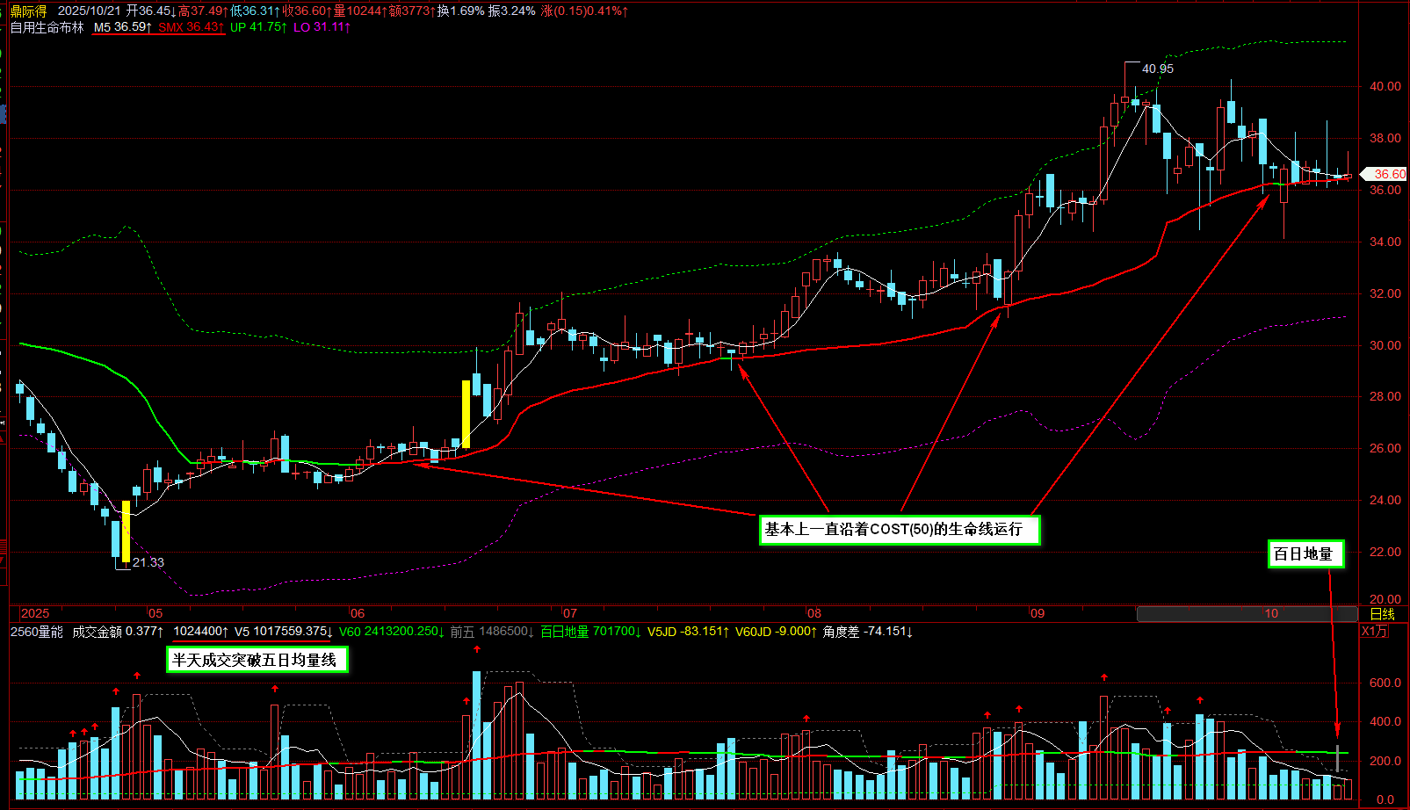Click the green 百日地量 701700 label
This screenshot has height=810, width=1410.
pyautogui.click(x=590, y=632)
